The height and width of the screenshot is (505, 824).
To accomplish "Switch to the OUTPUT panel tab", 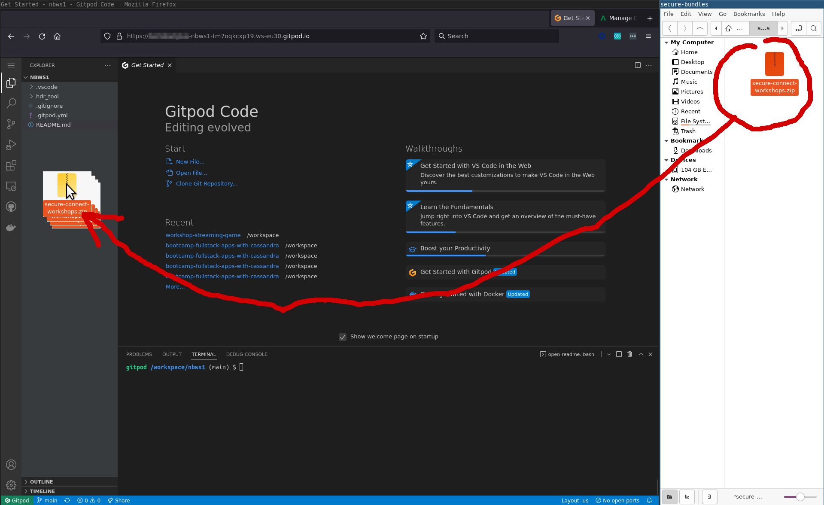I will (x=172, y=354).
